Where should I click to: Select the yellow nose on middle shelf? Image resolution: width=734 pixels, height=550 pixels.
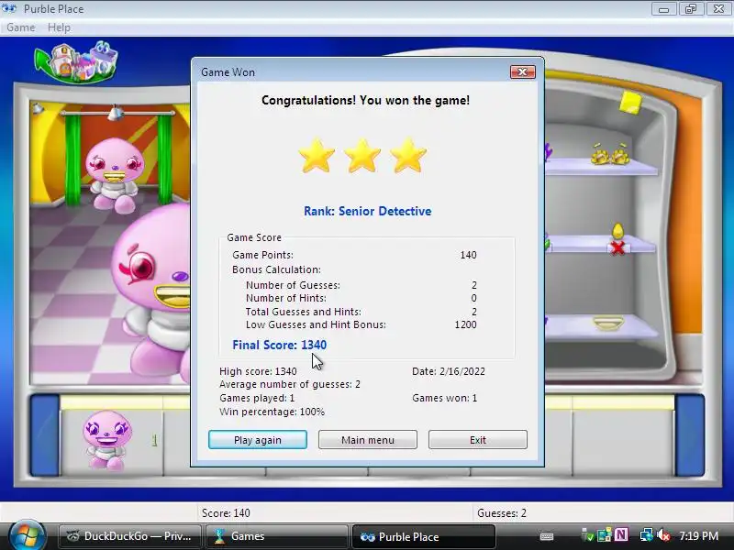[x=617, y=231]
